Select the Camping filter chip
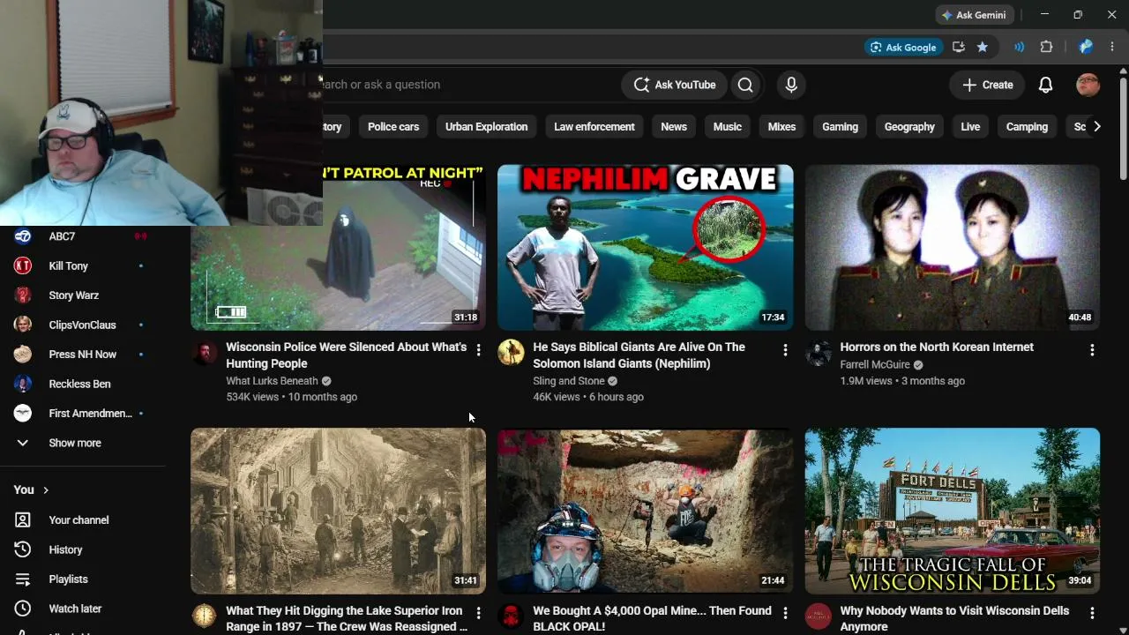Screen dimensions: 1129x635 (x=1027, y=127)
